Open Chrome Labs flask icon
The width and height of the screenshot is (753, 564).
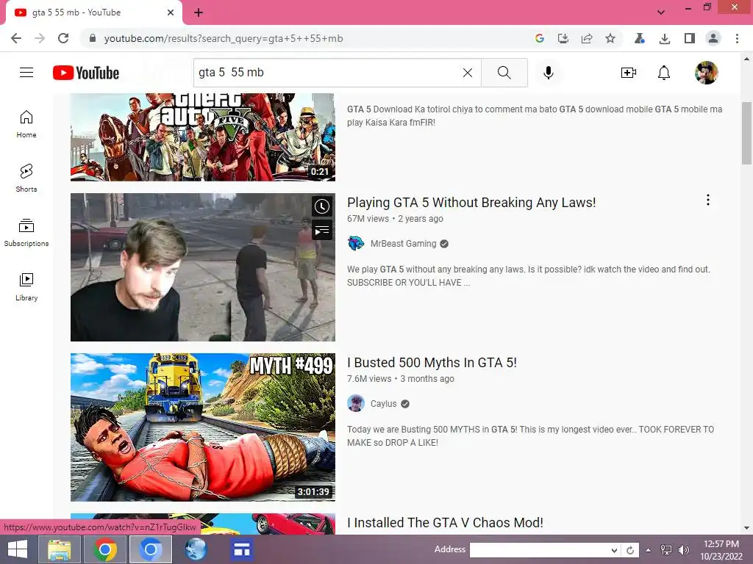pyautogui.click(x=639, y=38)
